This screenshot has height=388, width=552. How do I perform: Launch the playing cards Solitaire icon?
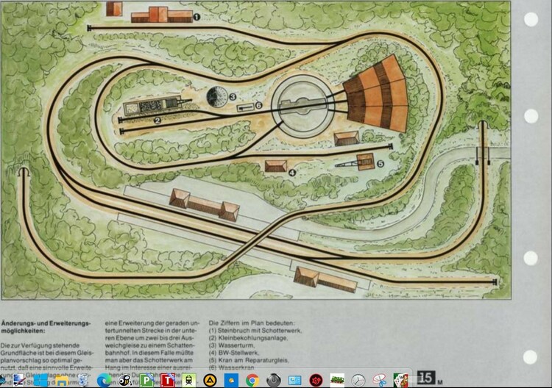coord(400,380)
